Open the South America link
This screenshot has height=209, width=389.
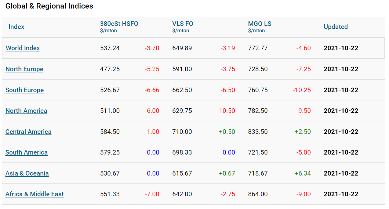[27, 152]
